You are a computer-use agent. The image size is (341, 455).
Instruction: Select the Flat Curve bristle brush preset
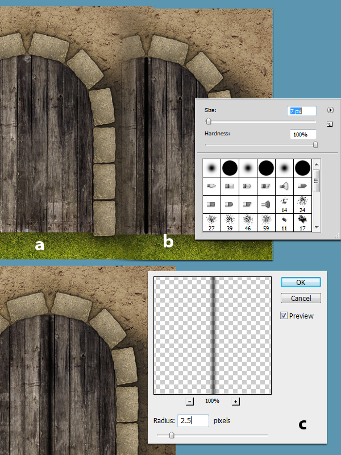(230, 204)
